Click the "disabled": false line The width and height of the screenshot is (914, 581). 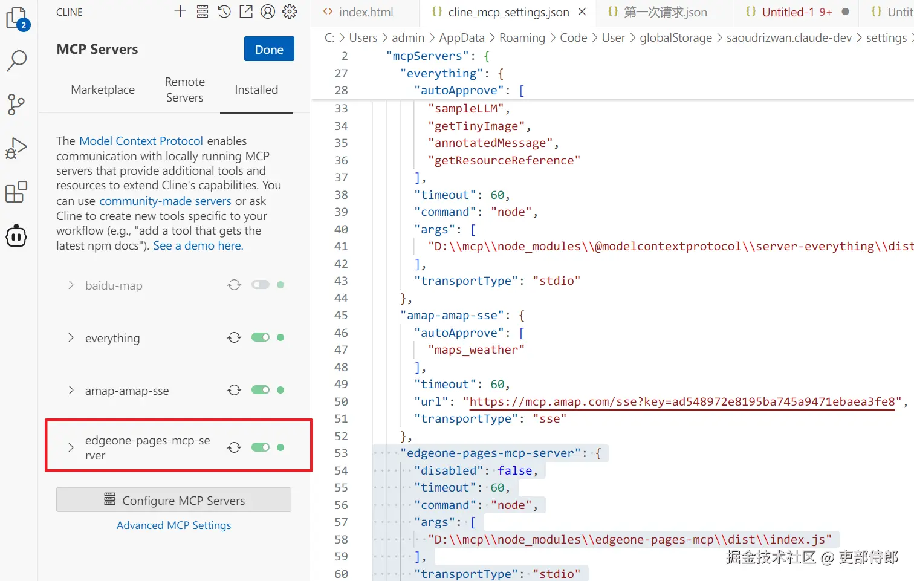pyautogui.click(x=476, y=470)
